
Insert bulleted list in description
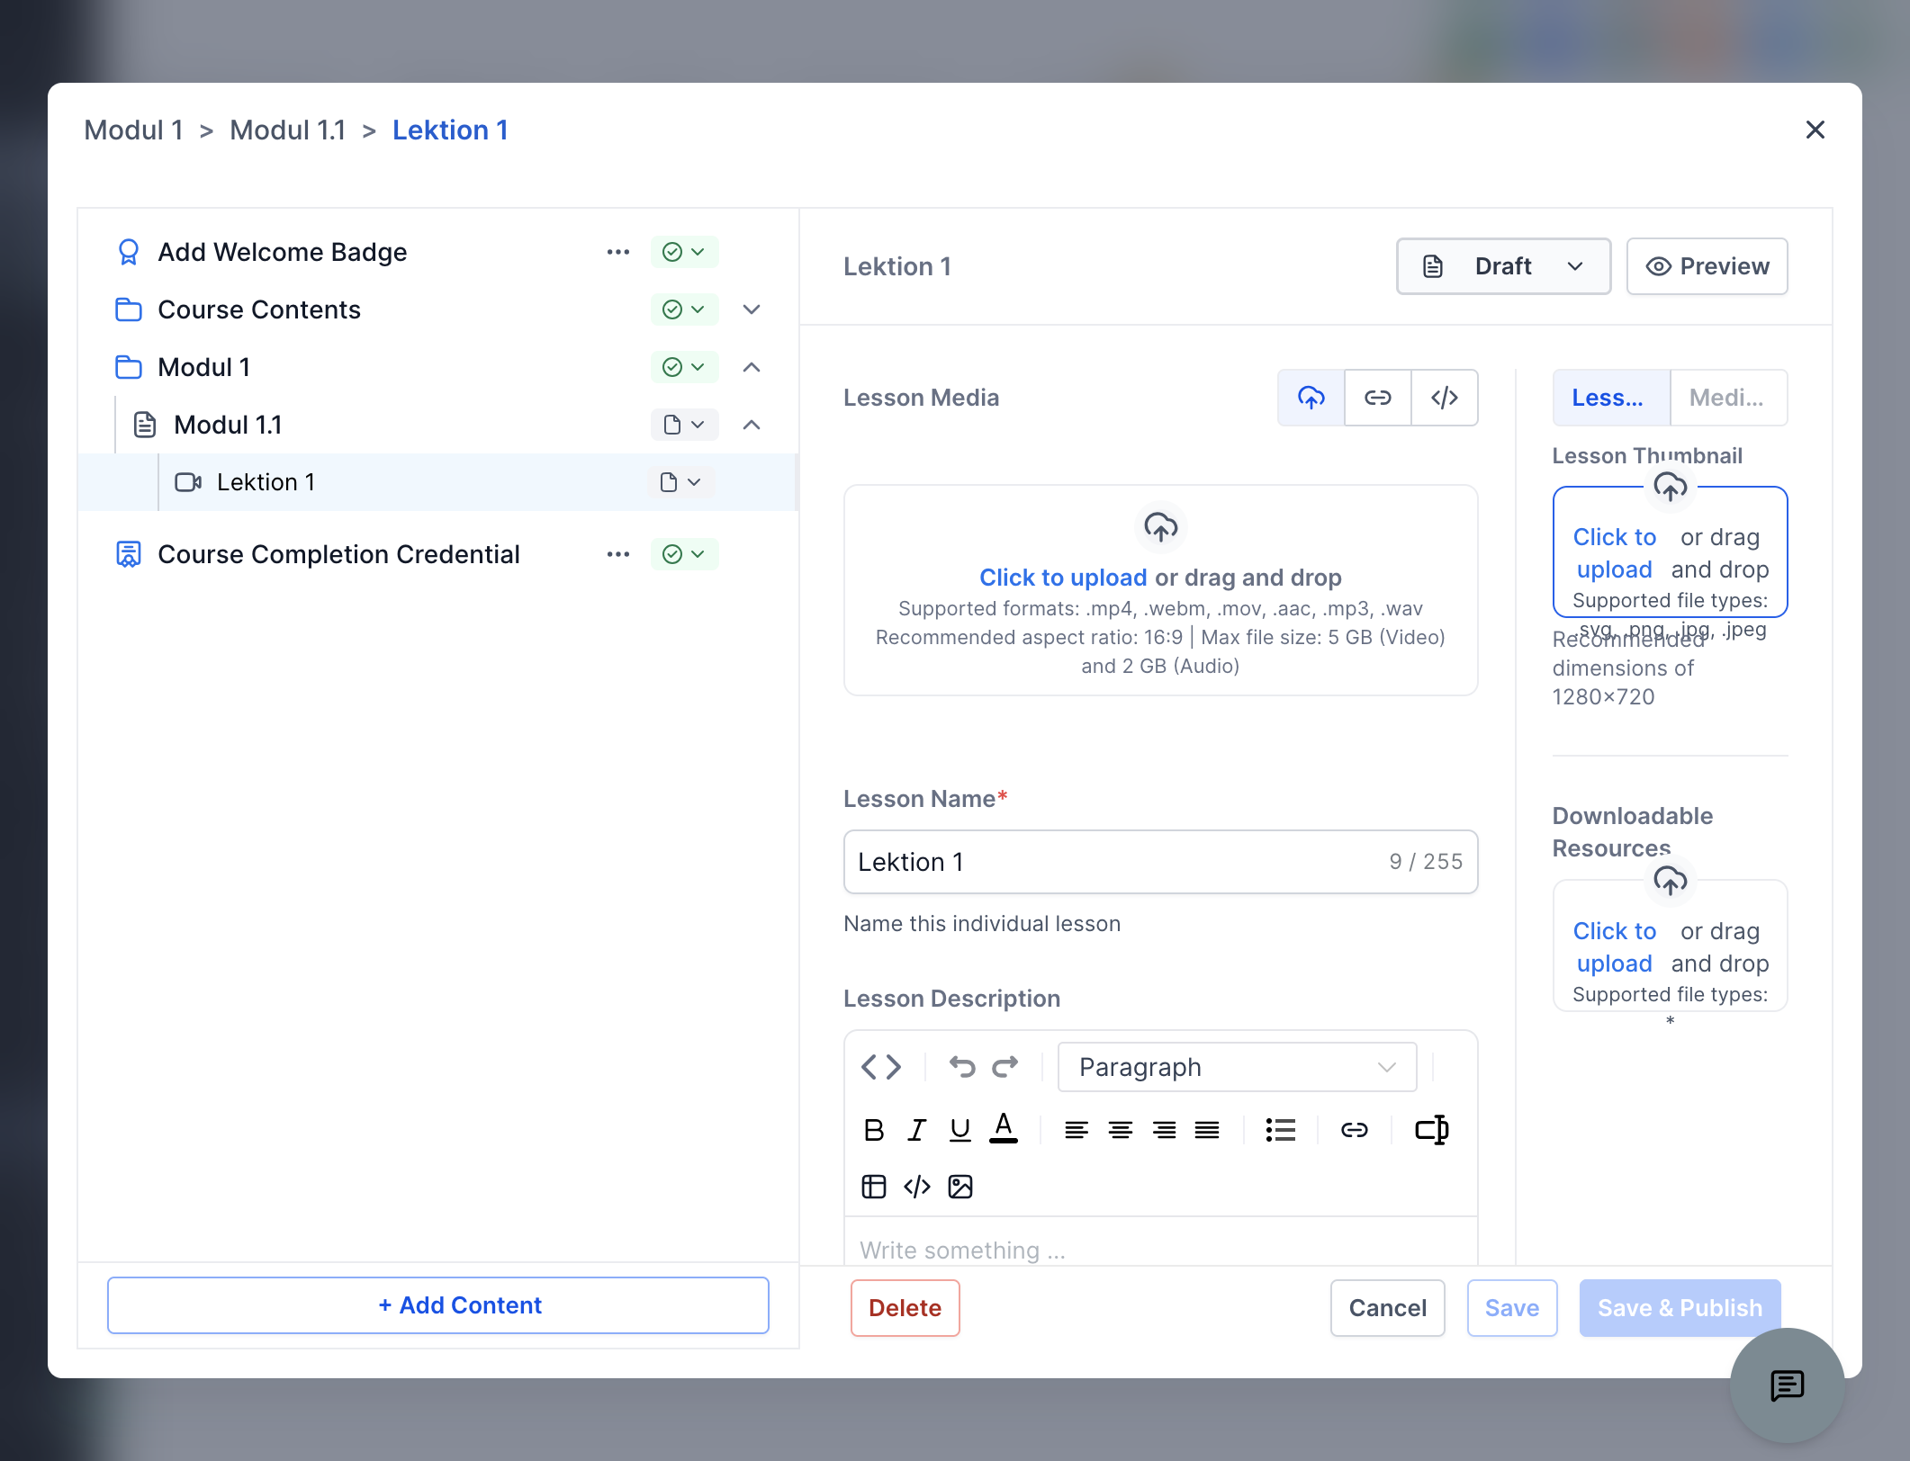pos(1280,1130)
